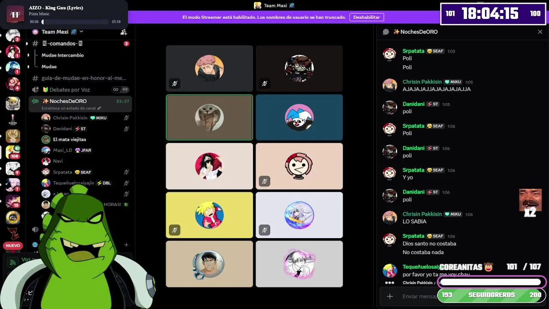Click the Pizza Music album thumbnail

click(x=16, y=14)
